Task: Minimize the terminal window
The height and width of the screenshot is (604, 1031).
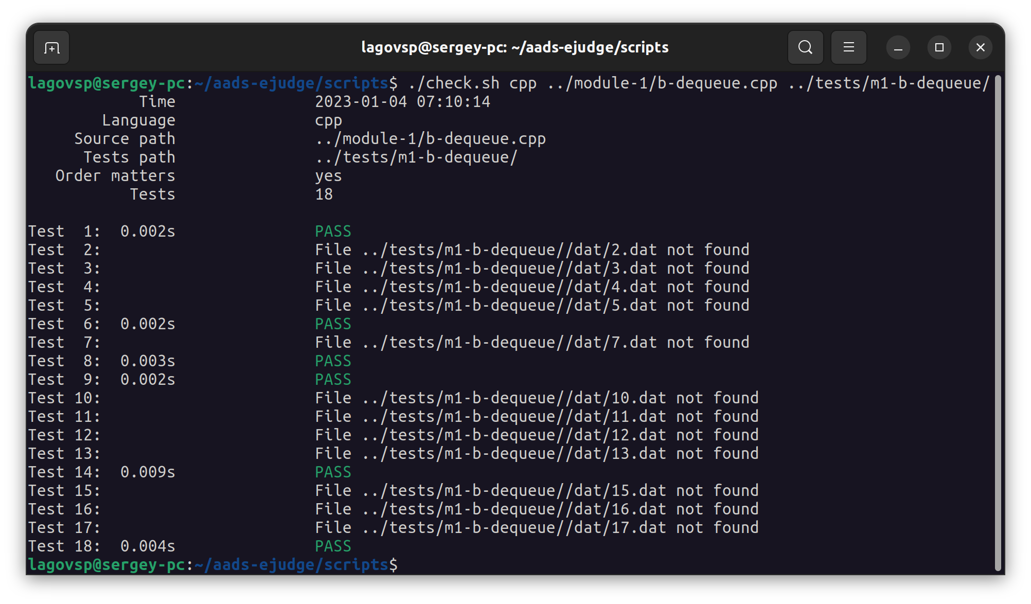Action: pyautogui.click(x=898, y=48)
